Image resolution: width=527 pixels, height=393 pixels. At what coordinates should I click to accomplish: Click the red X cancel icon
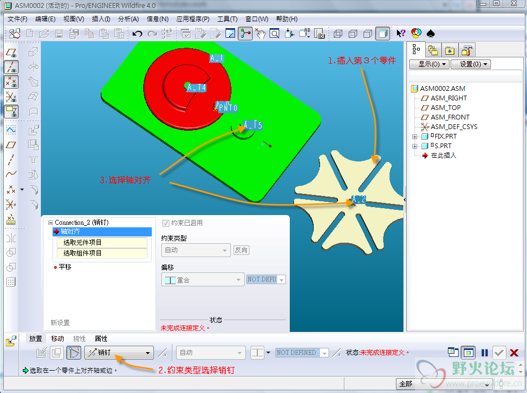[514, 353]
